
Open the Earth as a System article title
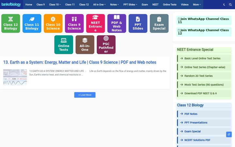tap(80, 62)
